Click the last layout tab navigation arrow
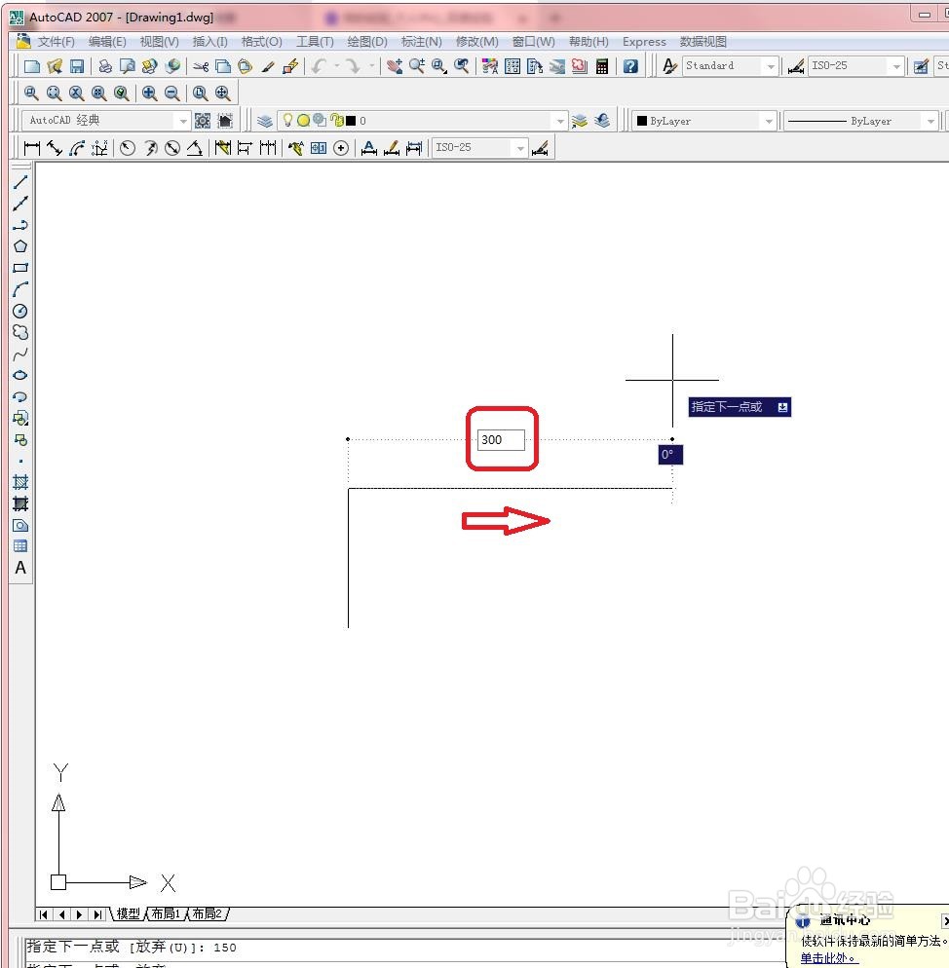Viewport: 949px width, 968px height. click(97, 914)
